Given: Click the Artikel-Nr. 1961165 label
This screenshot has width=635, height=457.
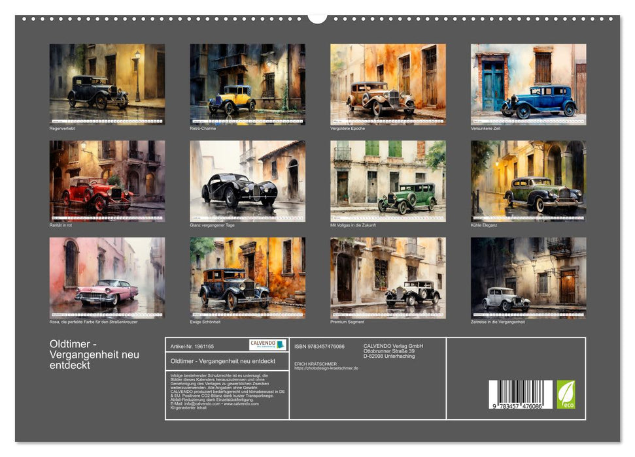Looking at the screenshot, I should click(x=192, y=345).
